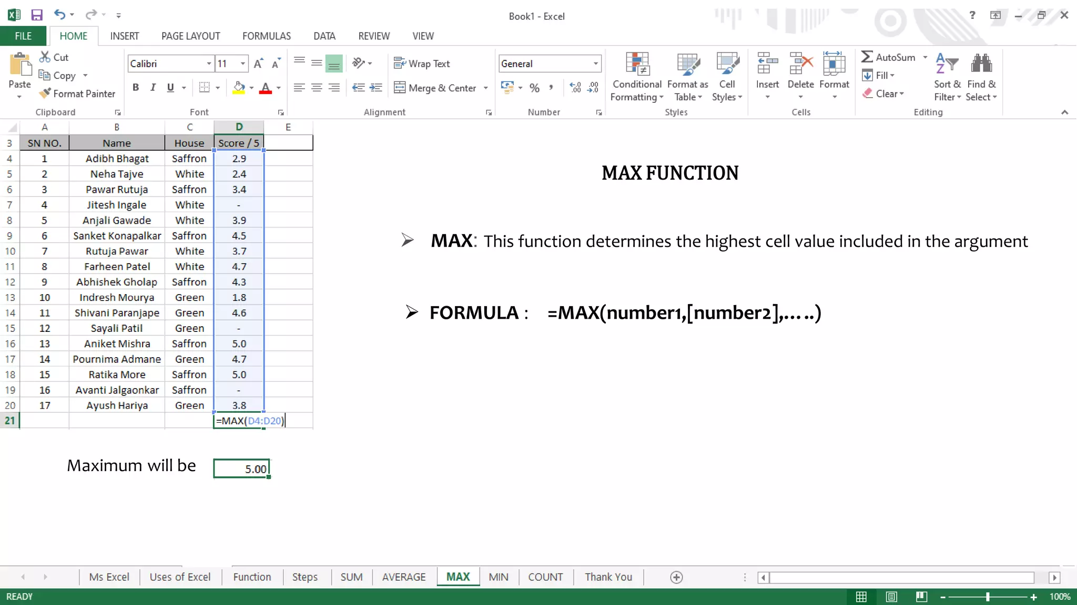This screenshot has width=1077, height=605.
Task: Decrease font size with the smaller A icon
Action: pyautogui.click(x=276, y=64)
